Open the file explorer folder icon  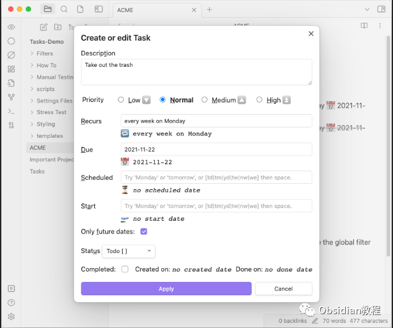coord(47,9)
